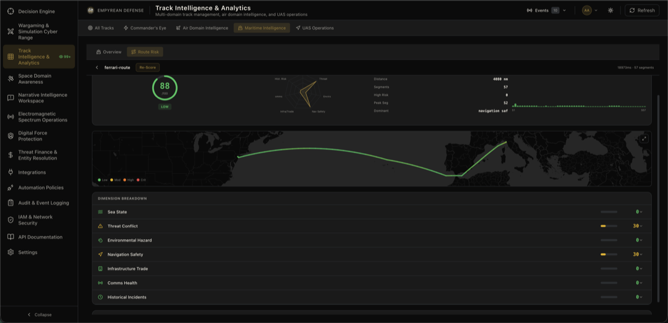The width and height of the screenshot is (668, 323).
Task: Click the IAM & Network Security shield icon
Action: tap(11, 220)
